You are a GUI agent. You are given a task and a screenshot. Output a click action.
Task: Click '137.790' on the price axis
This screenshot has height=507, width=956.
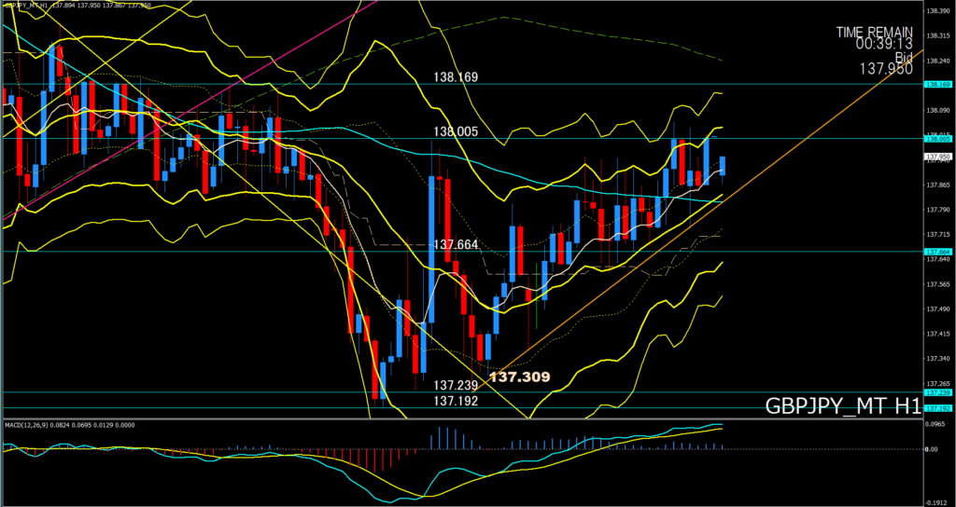[937, 210]
